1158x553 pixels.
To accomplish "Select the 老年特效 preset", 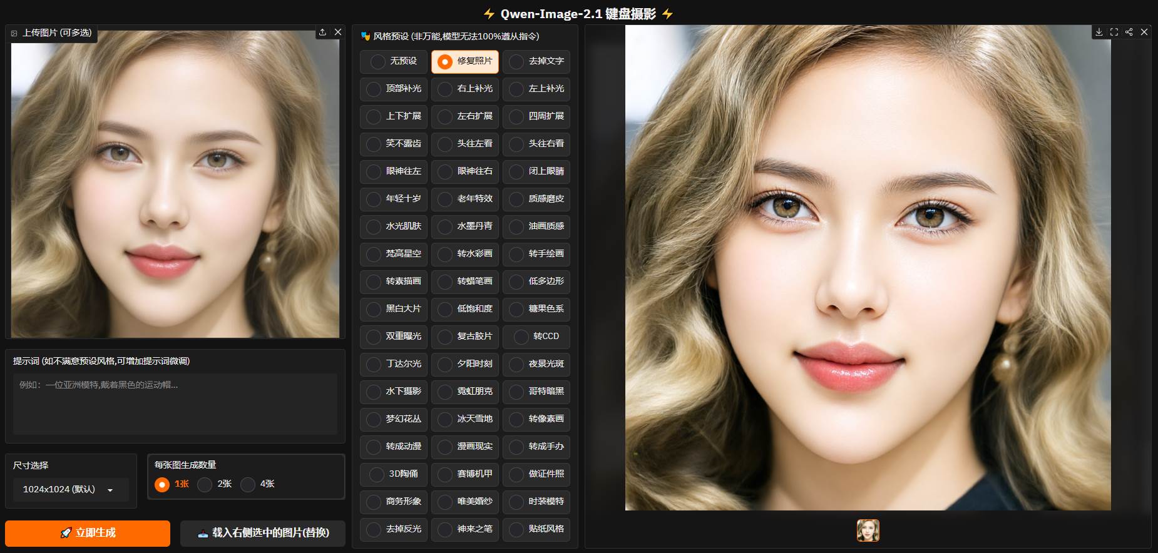I will point(465,199).
